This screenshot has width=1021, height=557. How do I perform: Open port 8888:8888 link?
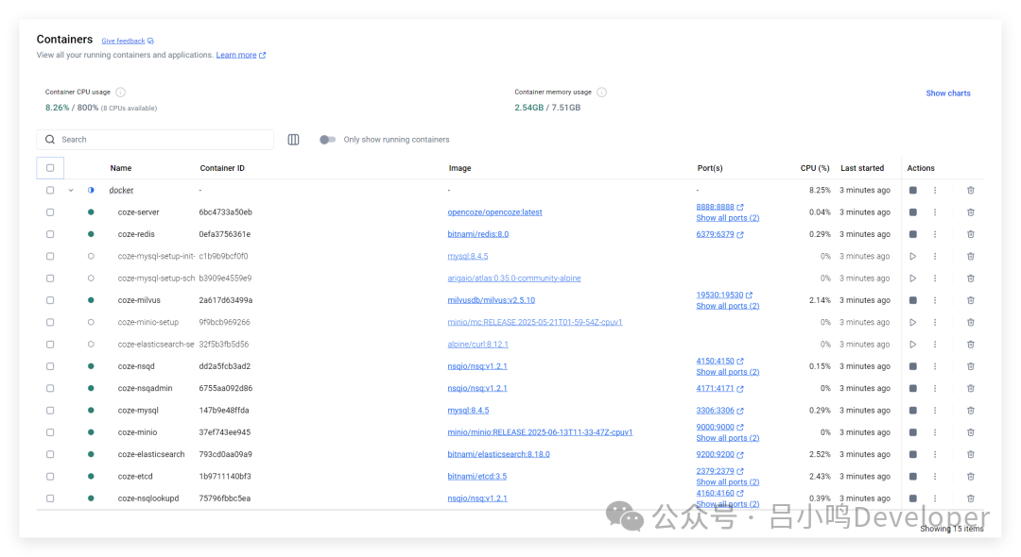pos(719,208)
